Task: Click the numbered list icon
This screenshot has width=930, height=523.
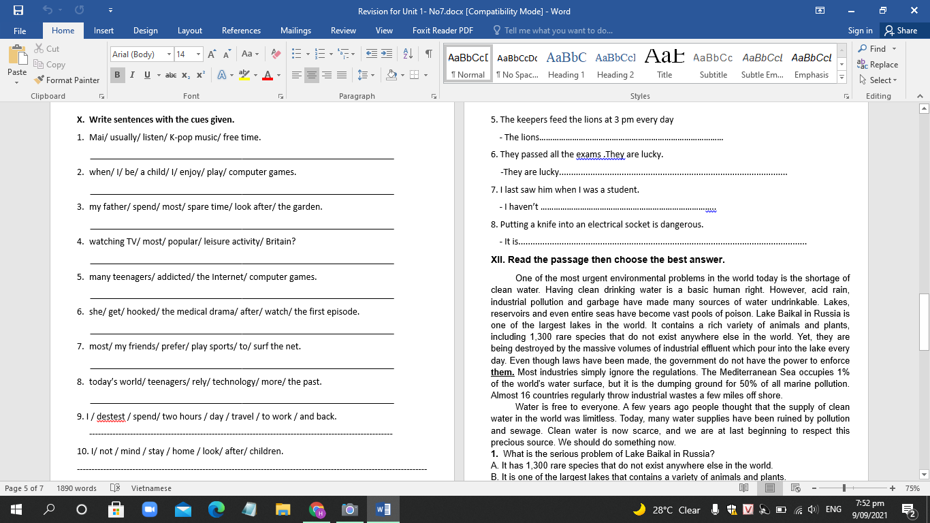Action: [x=319, y=54]
